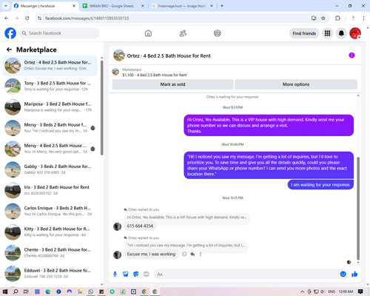Open Chente 3 Bed 2 Bath conversation

click(50, 252)
